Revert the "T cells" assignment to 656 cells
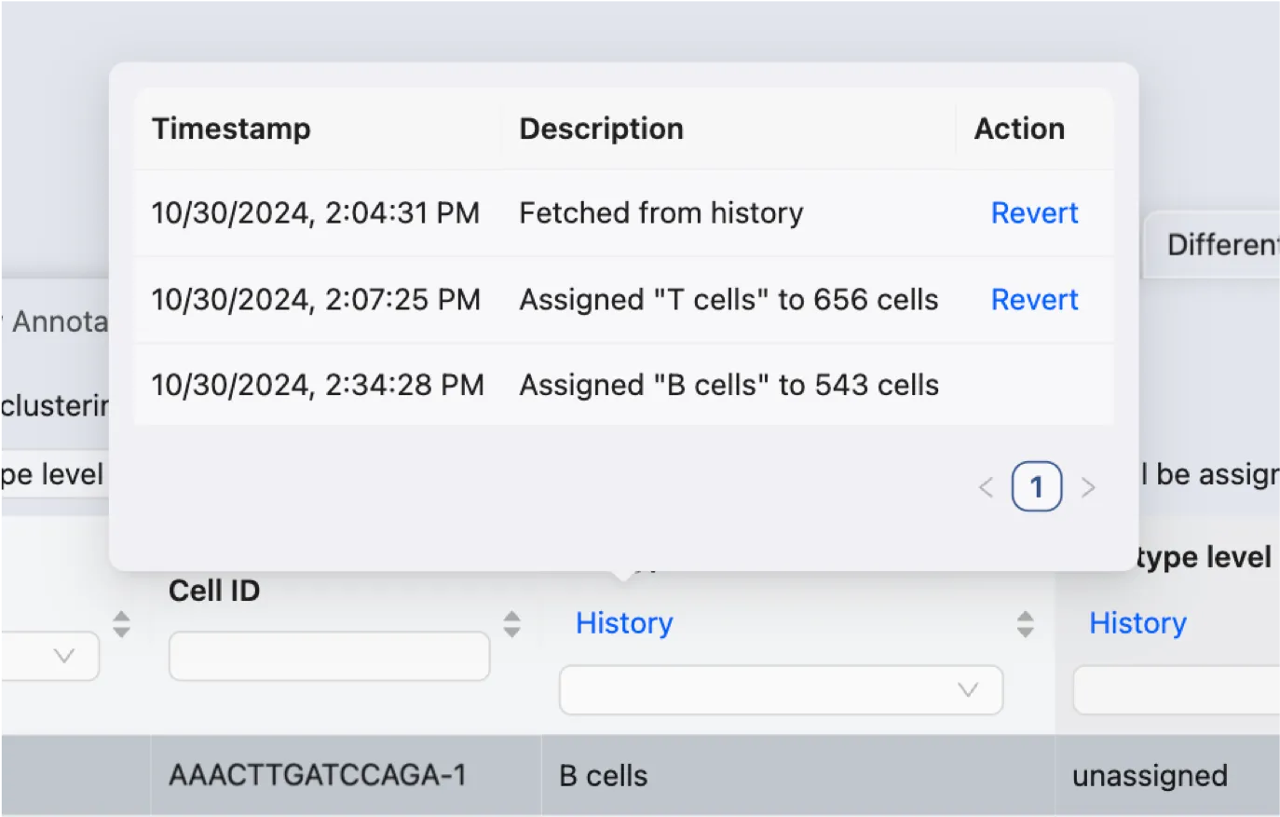The width and height of the screenshot is (1280, 817). (1034, 300)
